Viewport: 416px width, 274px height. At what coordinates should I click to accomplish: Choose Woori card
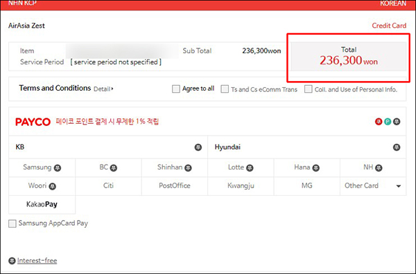coord(42,186)
